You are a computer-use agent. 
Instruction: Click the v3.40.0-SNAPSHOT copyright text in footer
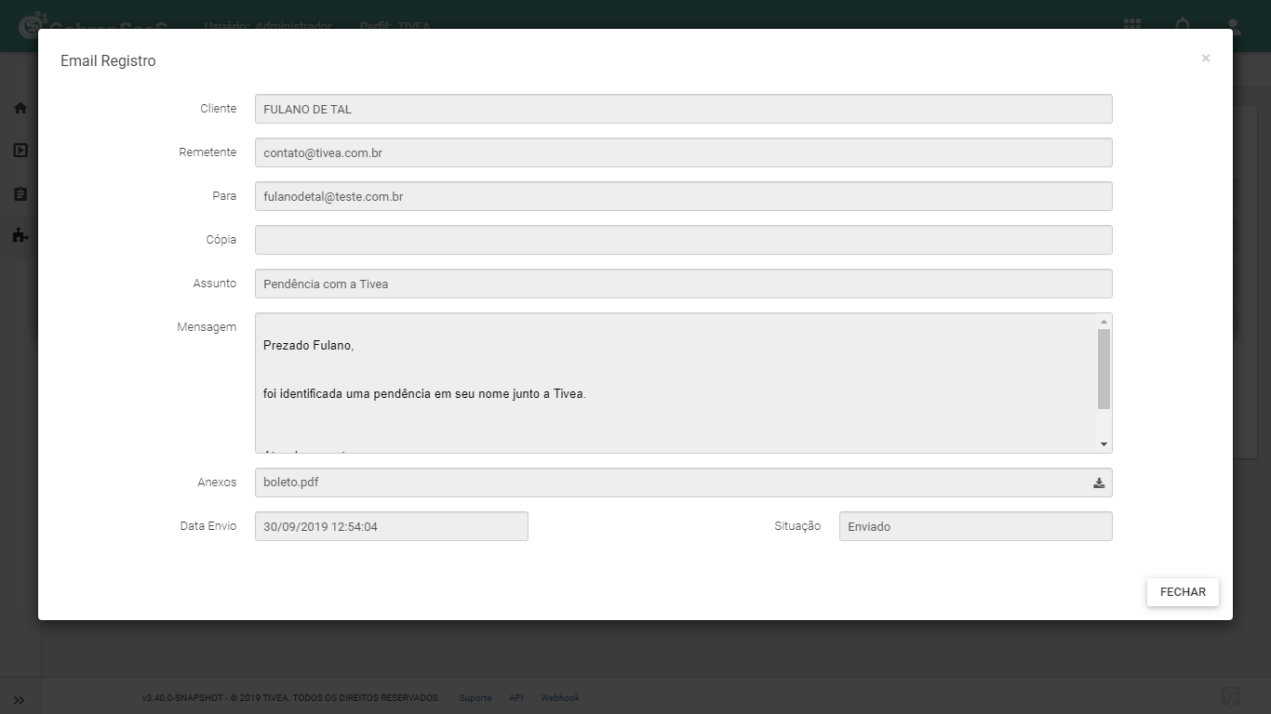click(290, 697)
